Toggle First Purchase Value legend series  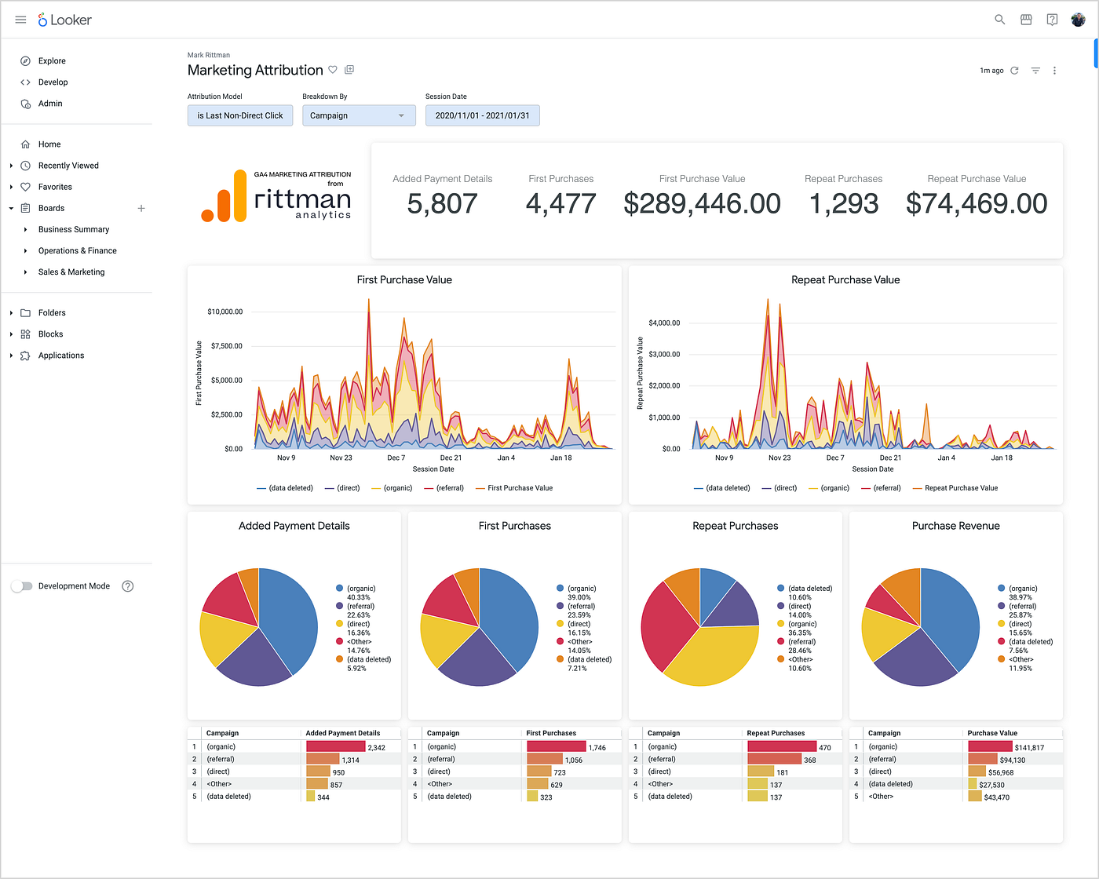pos(514,488)
